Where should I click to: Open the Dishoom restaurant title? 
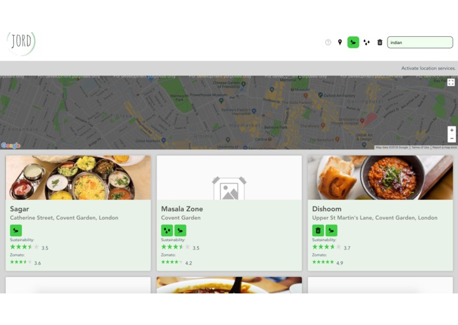[x=327, y=209]
